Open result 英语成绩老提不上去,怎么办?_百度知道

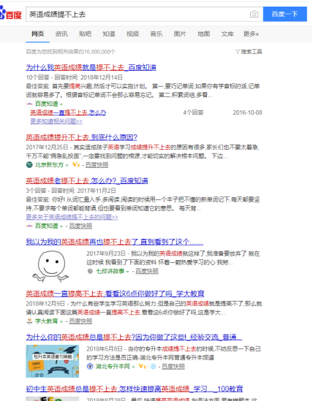click(87, 181)
